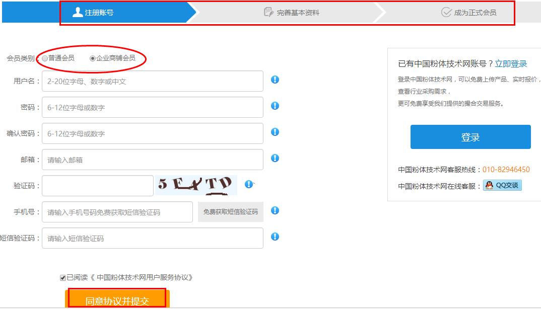Select the 普通会员 radio button
This screenshot has width=541, height=309.
pyautogui.click(x=45, y=58)
